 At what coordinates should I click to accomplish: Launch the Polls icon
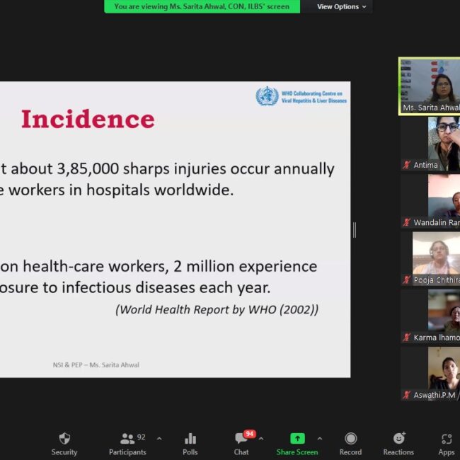190,439
